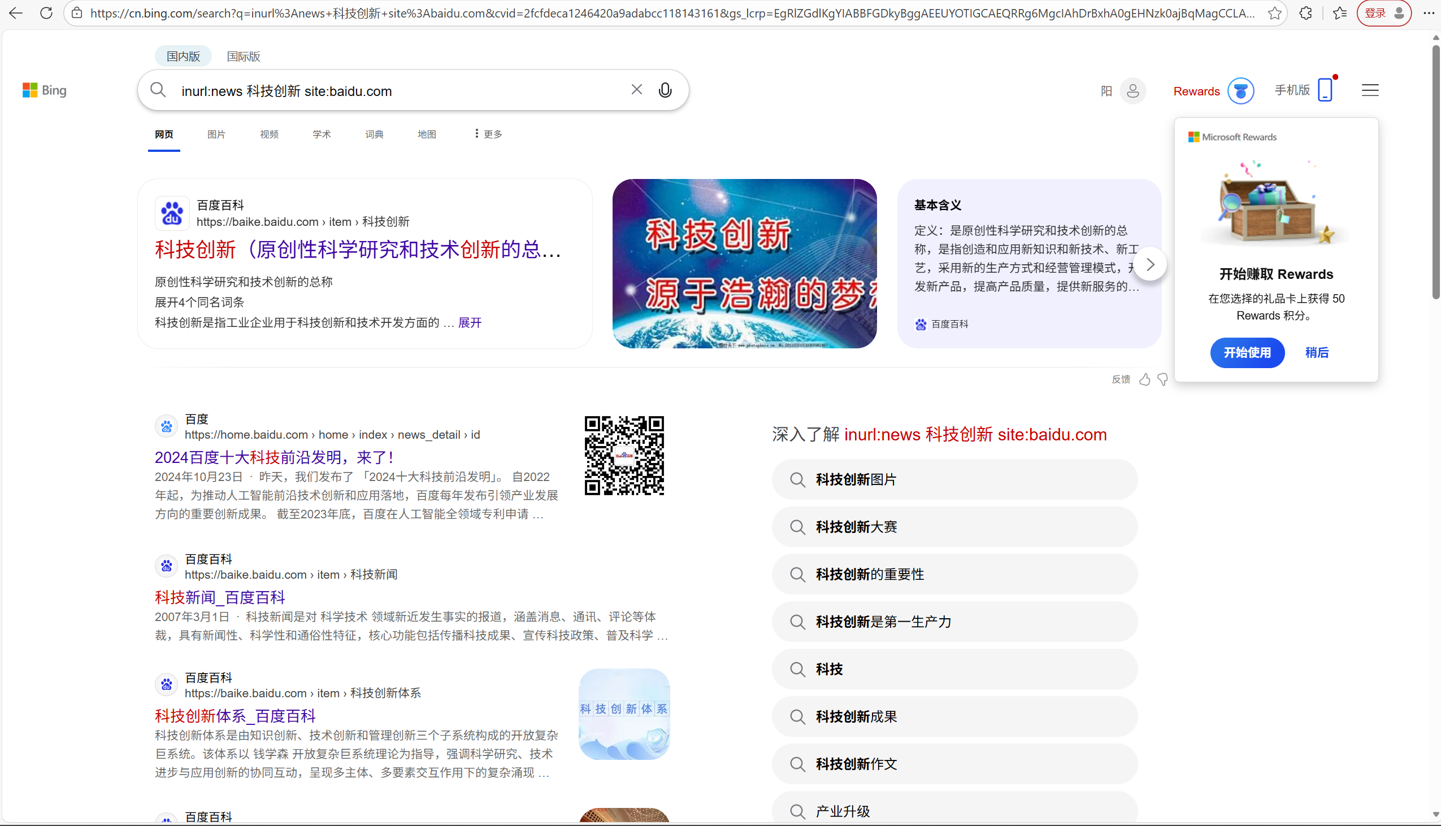Viewport: 1441px width, 826px height.
Task: Expand the 更多 search categories menu
Action: [488, 134]
